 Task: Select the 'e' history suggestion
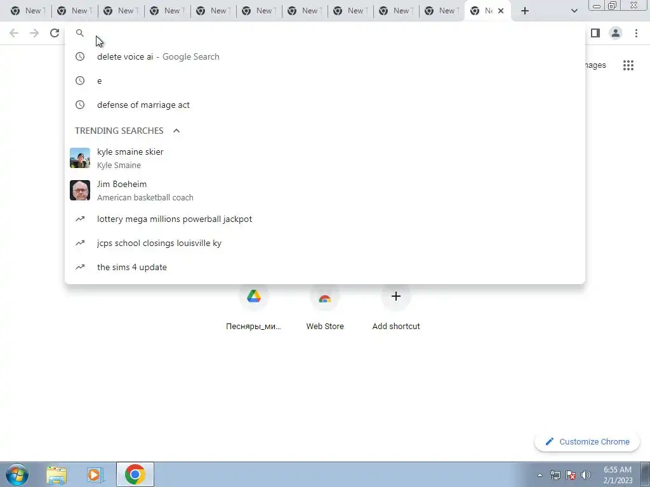click(326, 81)
